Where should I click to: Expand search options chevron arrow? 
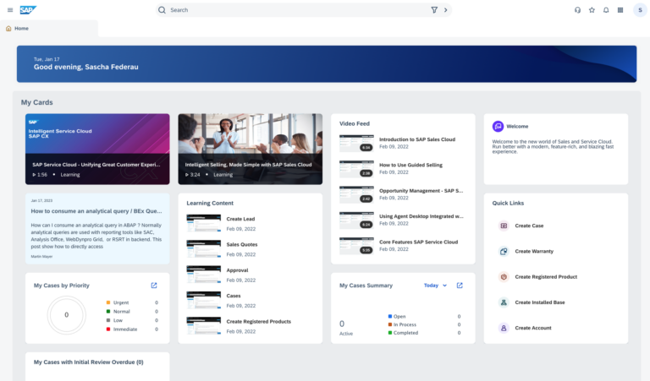click(x=446, y=10)
